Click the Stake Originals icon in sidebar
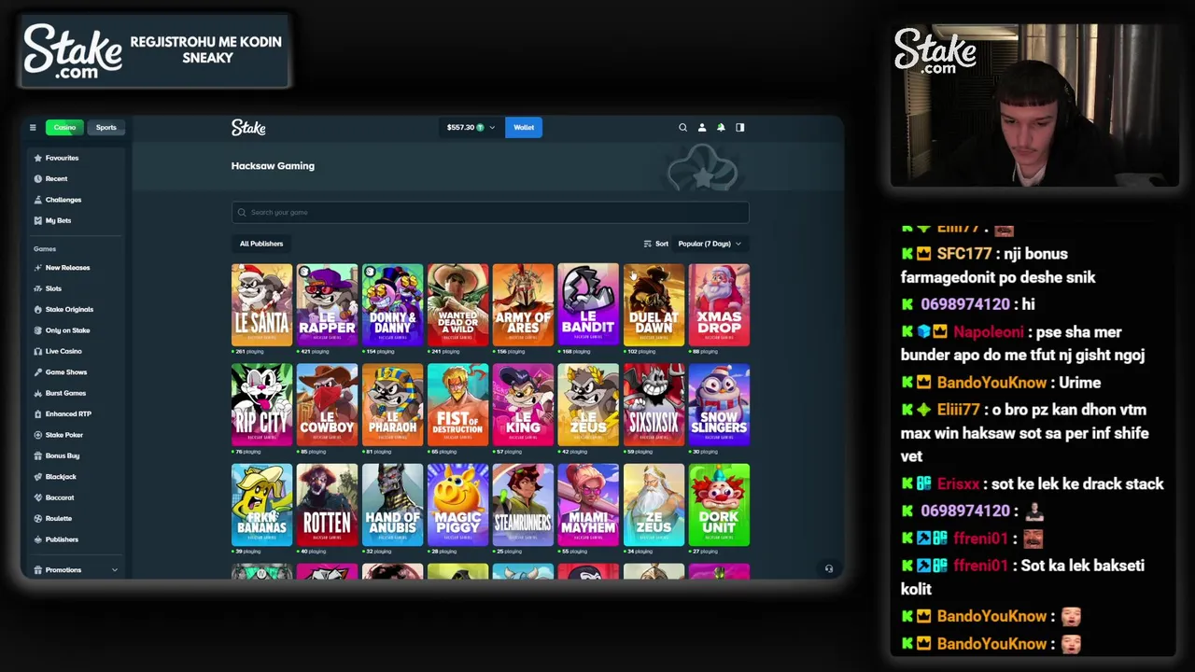1195x672 pixels. (37, 309)
